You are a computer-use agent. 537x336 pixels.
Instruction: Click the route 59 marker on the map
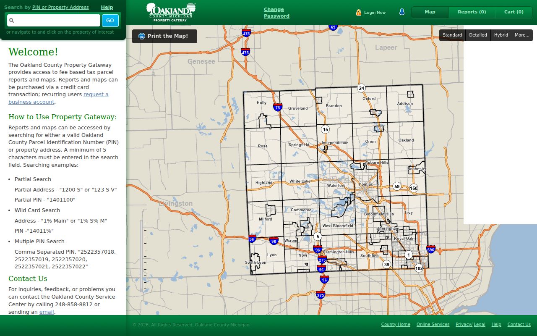[397, 186]
